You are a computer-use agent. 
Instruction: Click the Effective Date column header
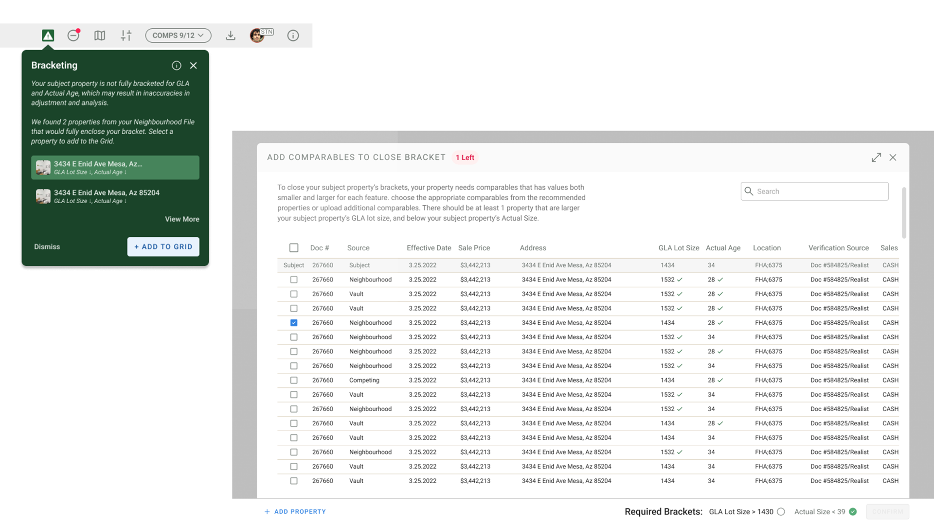click(429, 248)
